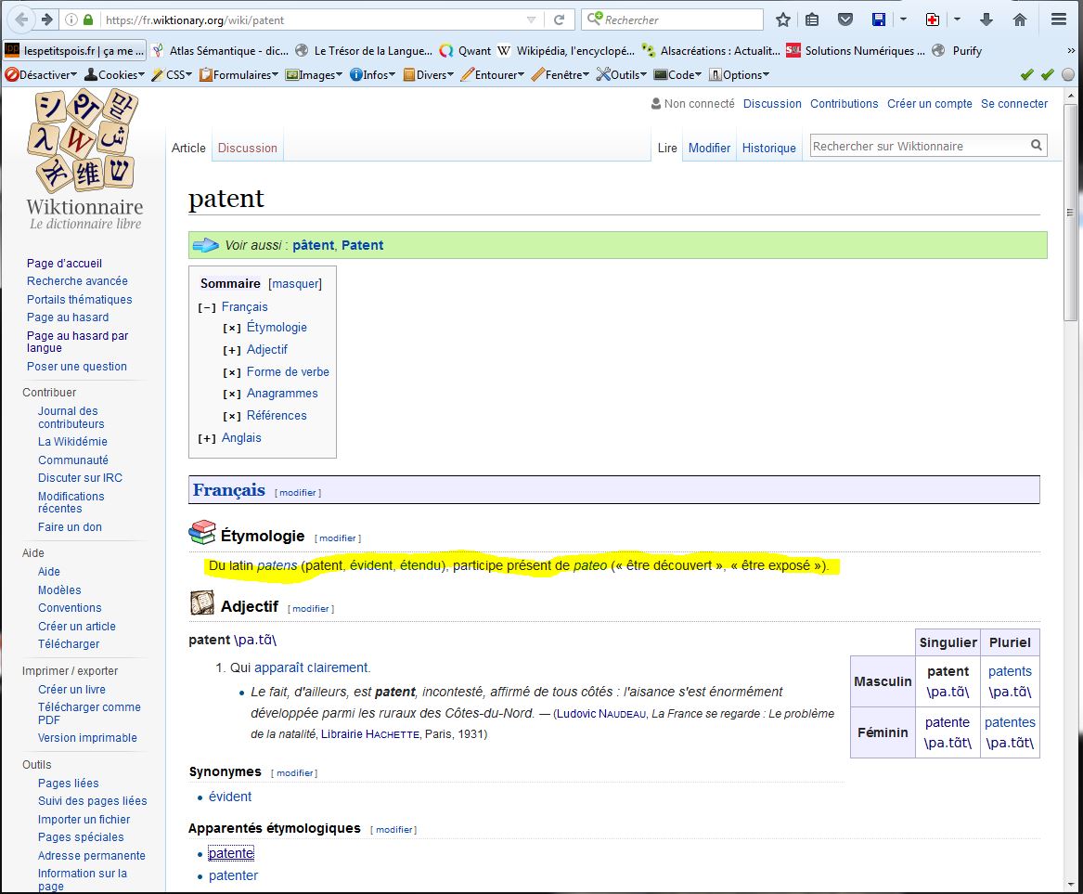Screen dimensions: 1083x894
Task: Expand the Anglais section in Sommaire
Action: tap(207, 438)
